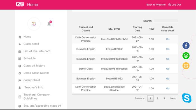This screenshot has width=196, height=110.
Task: Open Demo Class Details
Action: point(36,73)
